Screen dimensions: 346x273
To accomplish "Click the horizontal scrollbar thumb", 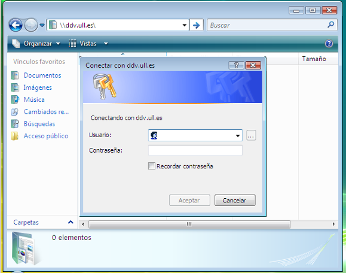I will (x=189, y=224).
